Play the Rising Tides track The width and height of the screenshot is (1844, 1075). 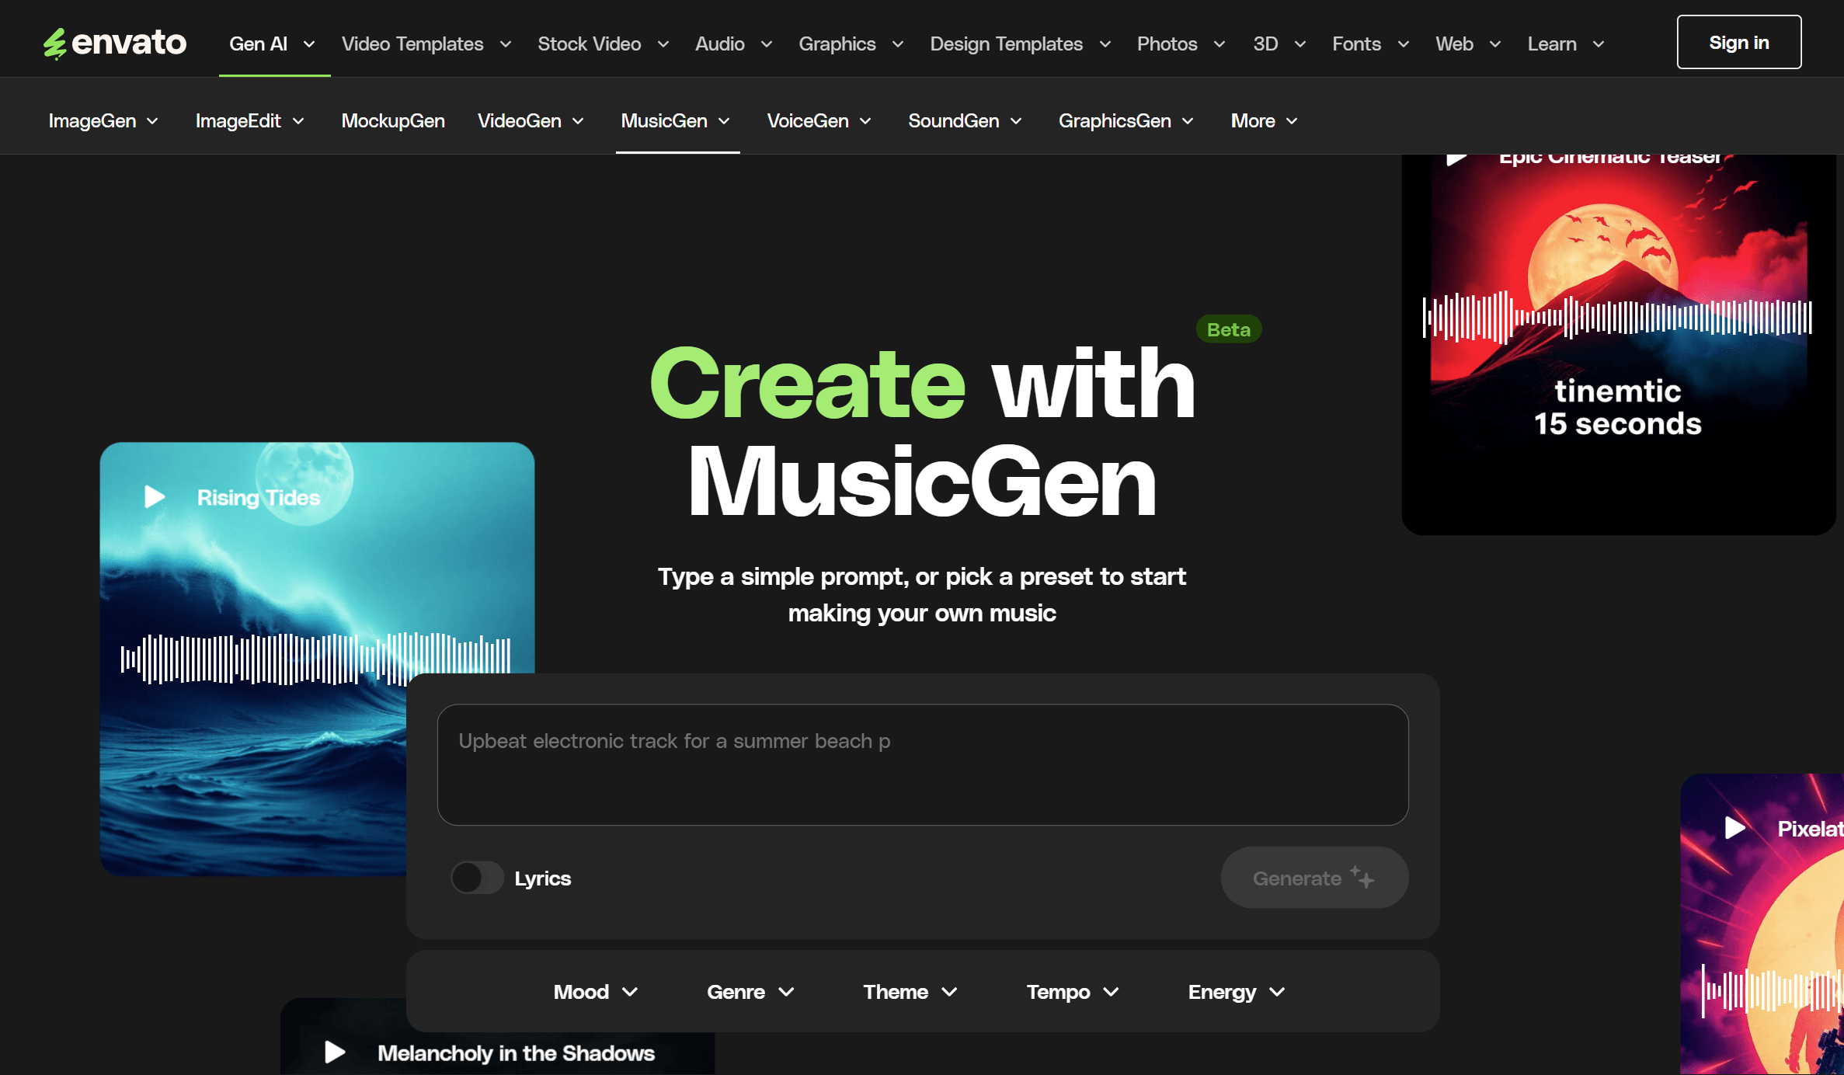(155, 497)
